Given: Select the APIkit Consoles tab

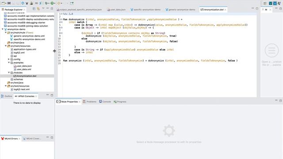Looking at the screenshot, I should pos(26,96).
